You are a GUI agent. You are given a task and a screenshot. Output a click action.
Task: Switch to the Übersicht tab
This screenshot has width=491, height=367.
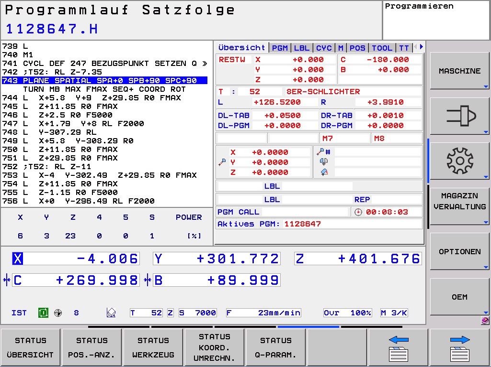pos(242,47)
